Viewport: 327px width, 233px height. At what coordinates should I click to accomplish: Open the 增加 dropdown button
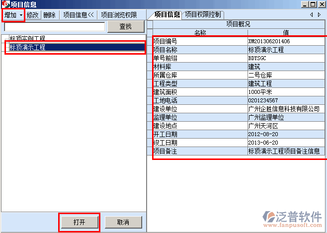(x=13, y=15)
